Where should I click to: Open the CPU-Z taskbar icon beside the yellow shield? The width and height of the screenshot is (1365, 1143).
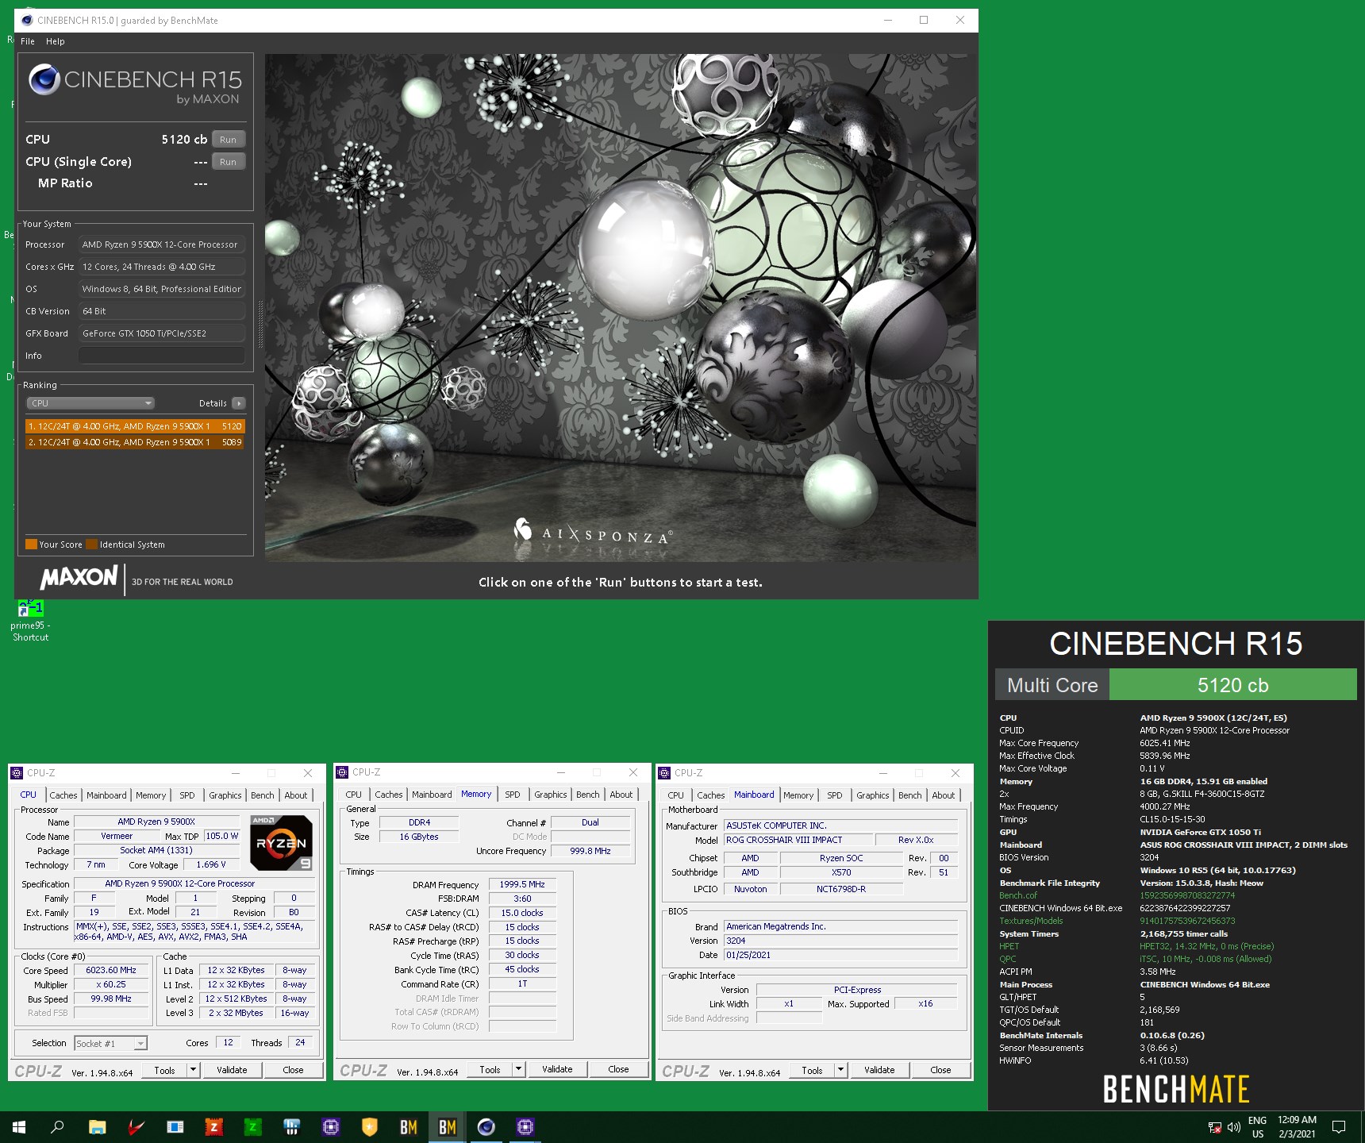(331, 1127)
